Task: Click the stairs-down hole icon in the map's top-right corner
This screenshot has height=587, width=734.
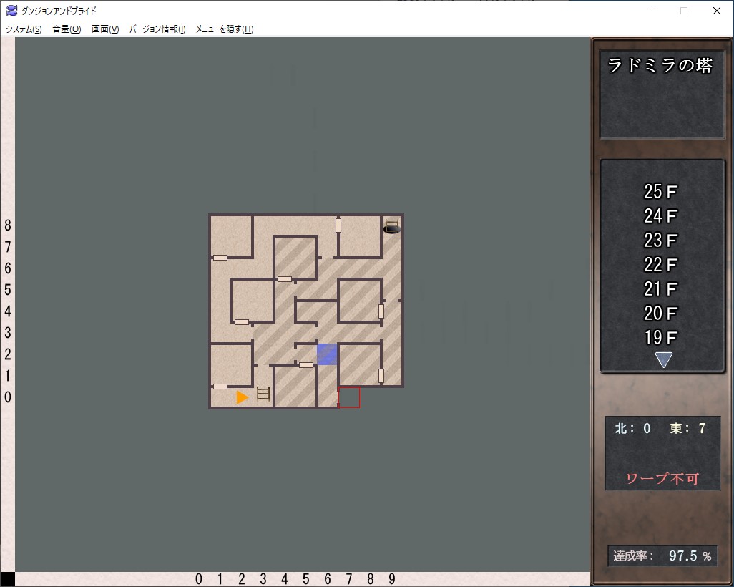Action: click(x=391, y=227)
